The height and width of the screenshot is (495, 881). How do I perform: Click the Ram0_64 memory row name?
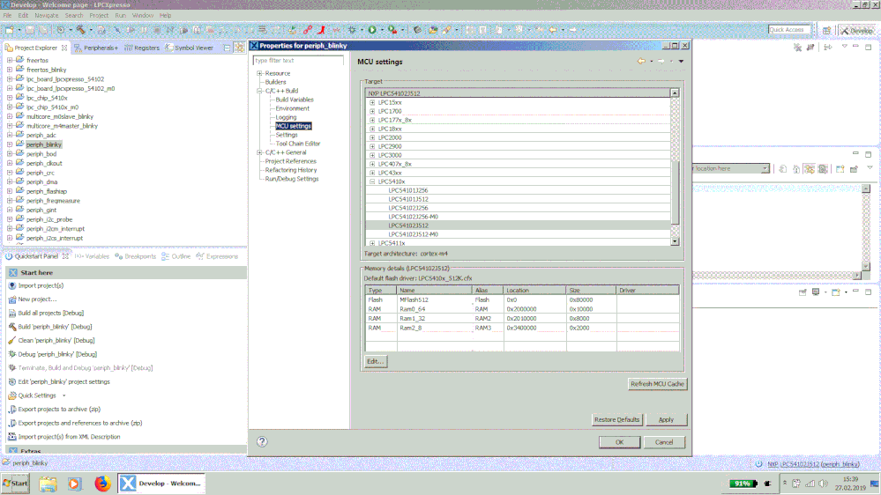(413, 309)
